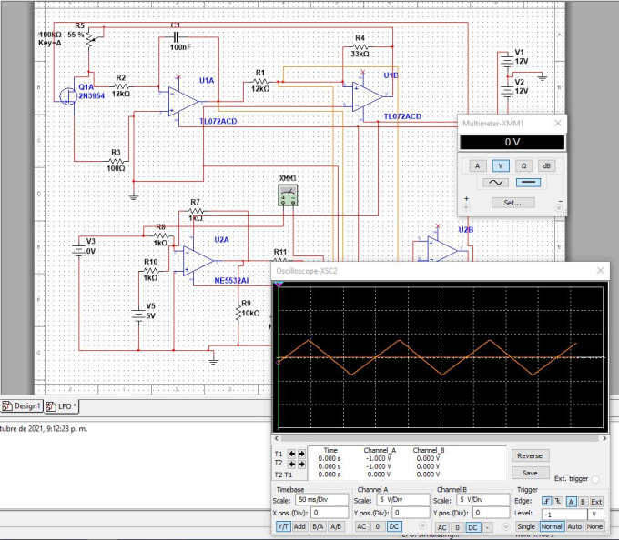Move oscilloscope T1 cursor right with arrow
This screenshot has width=619, height=540.
(x=301, y=454)
